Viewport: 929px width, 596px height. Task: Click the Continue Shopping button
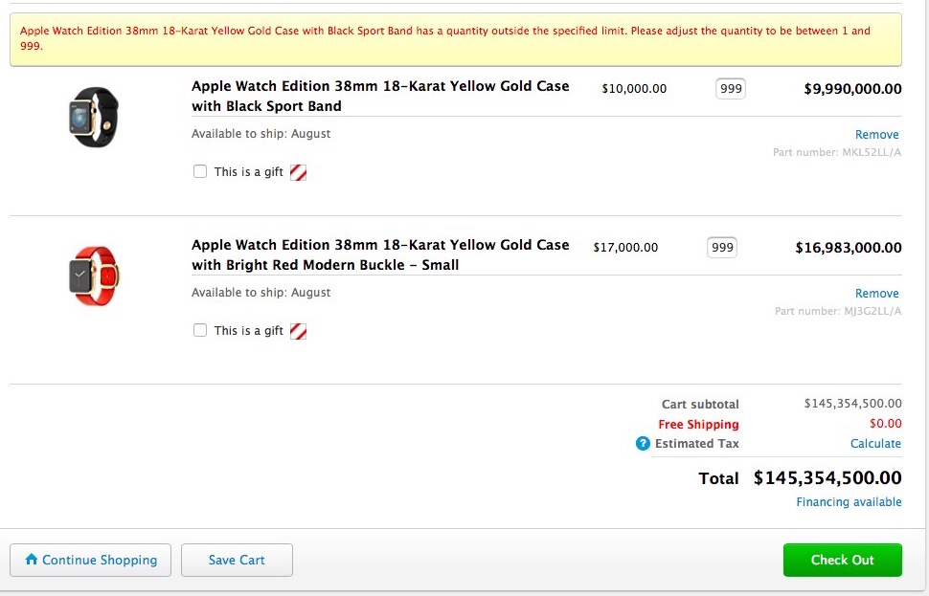tap(91, 560)
